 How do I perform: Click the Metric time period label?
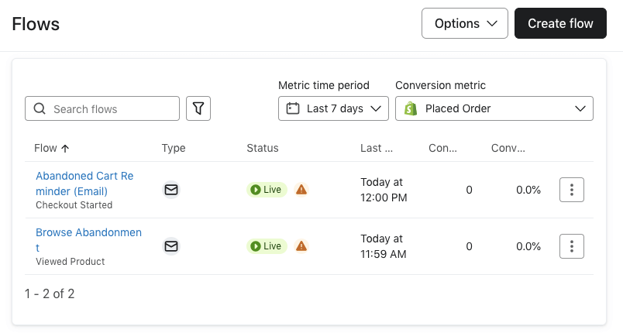pos(324,85)
